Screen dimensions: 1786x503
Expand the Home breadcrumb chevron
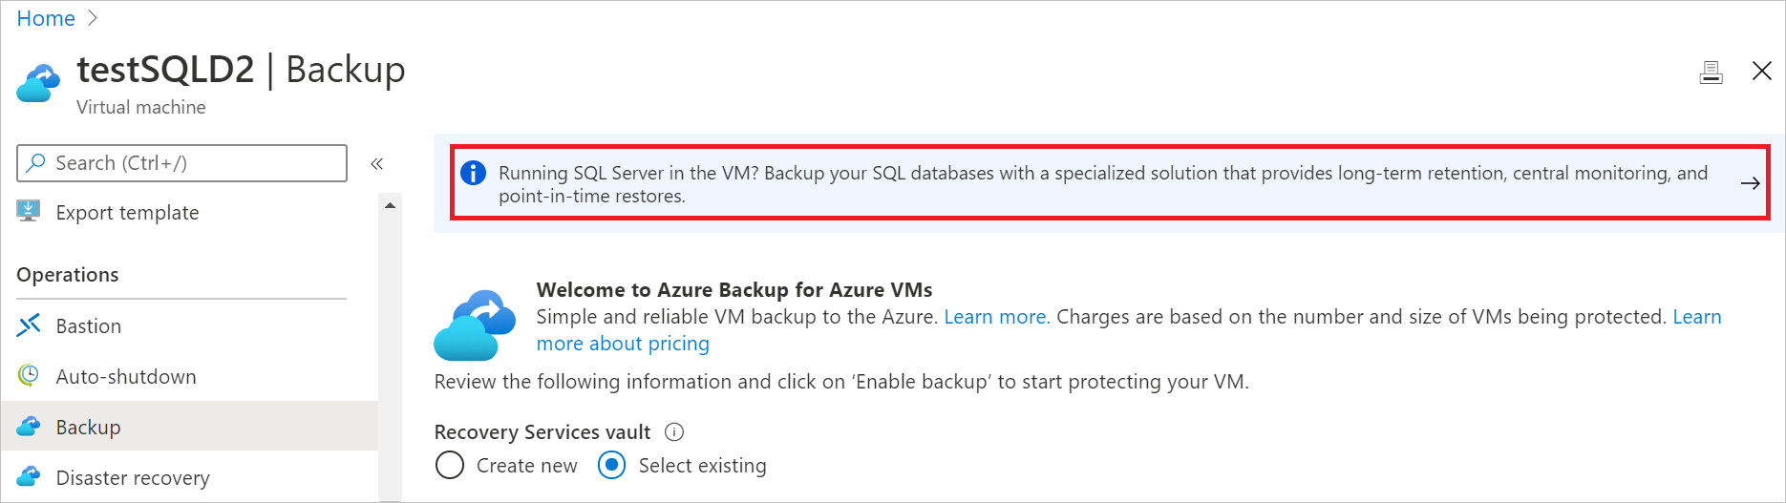coord(93,18)
